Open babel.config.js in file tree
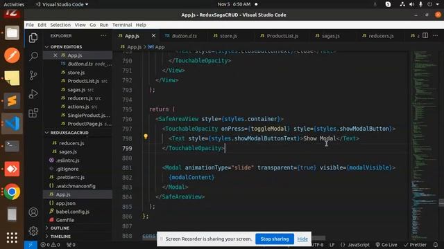Viewport: 444px width, 249px height. click(x=72, y=212)
